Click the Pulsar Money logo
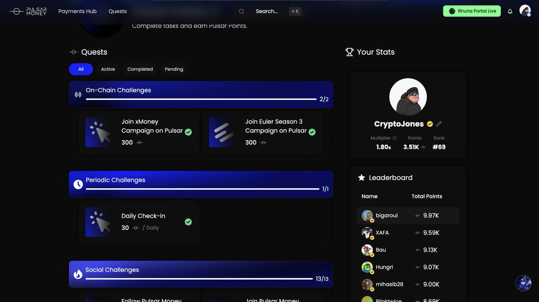The height and width of the screenshot is (302, 539). [28, 11]
